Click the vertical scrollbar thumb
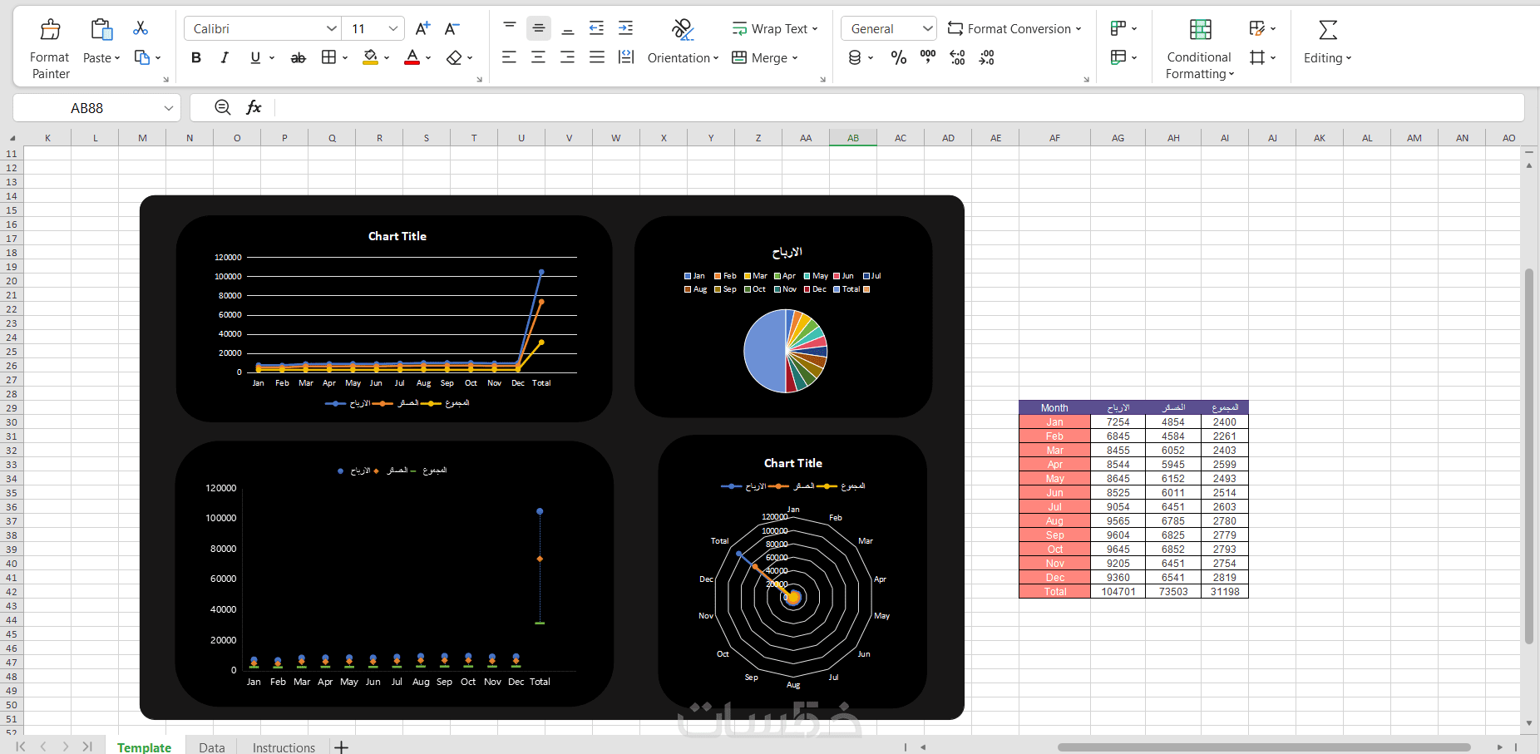The image size is (1540, 754). (x=1529, y=456)
